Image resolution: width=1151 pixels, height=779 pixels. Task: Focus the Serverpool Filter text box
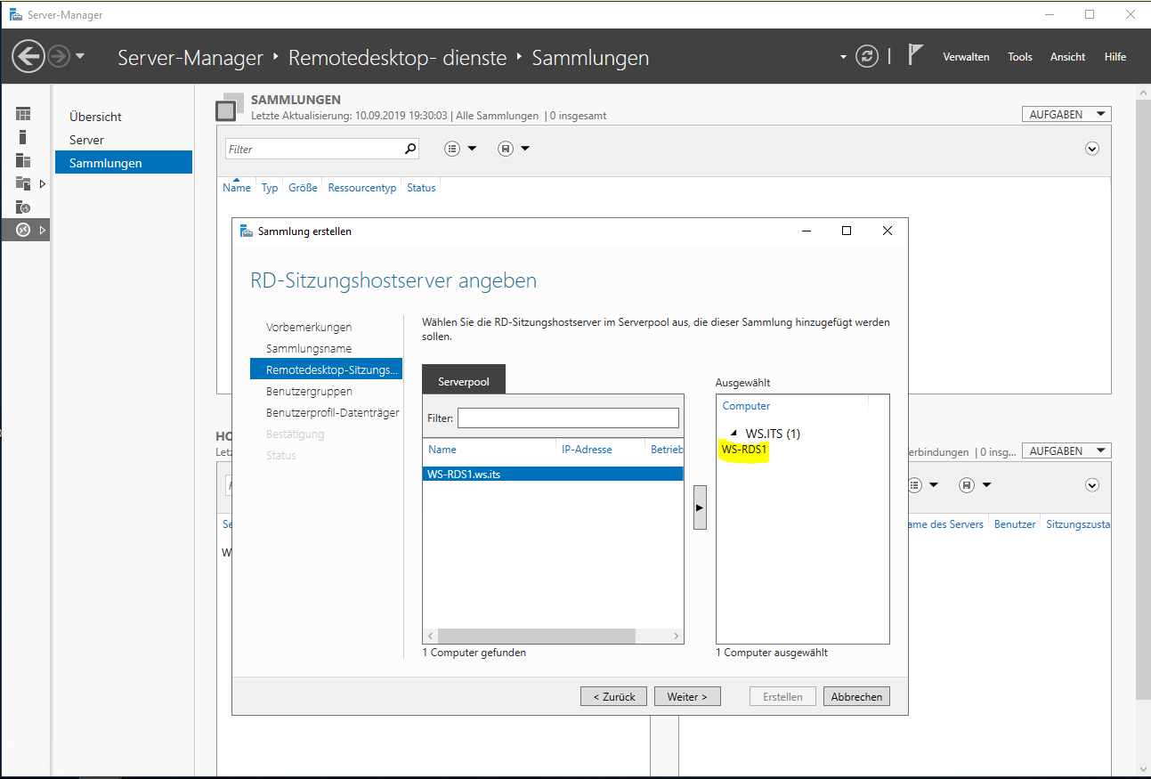pyautogui.click(x=568, y=418)
